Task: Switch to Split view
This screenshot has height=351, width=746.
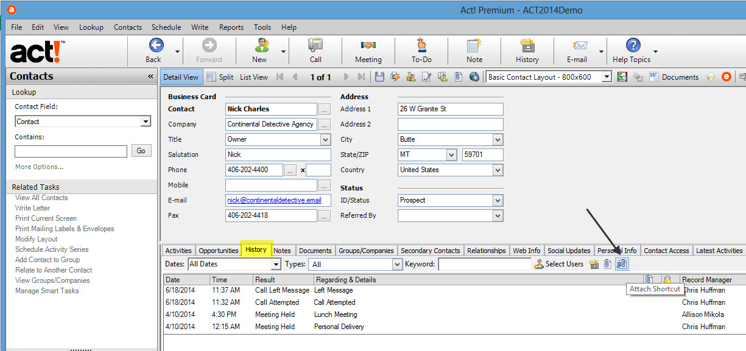Action: [x=220, y=77]
